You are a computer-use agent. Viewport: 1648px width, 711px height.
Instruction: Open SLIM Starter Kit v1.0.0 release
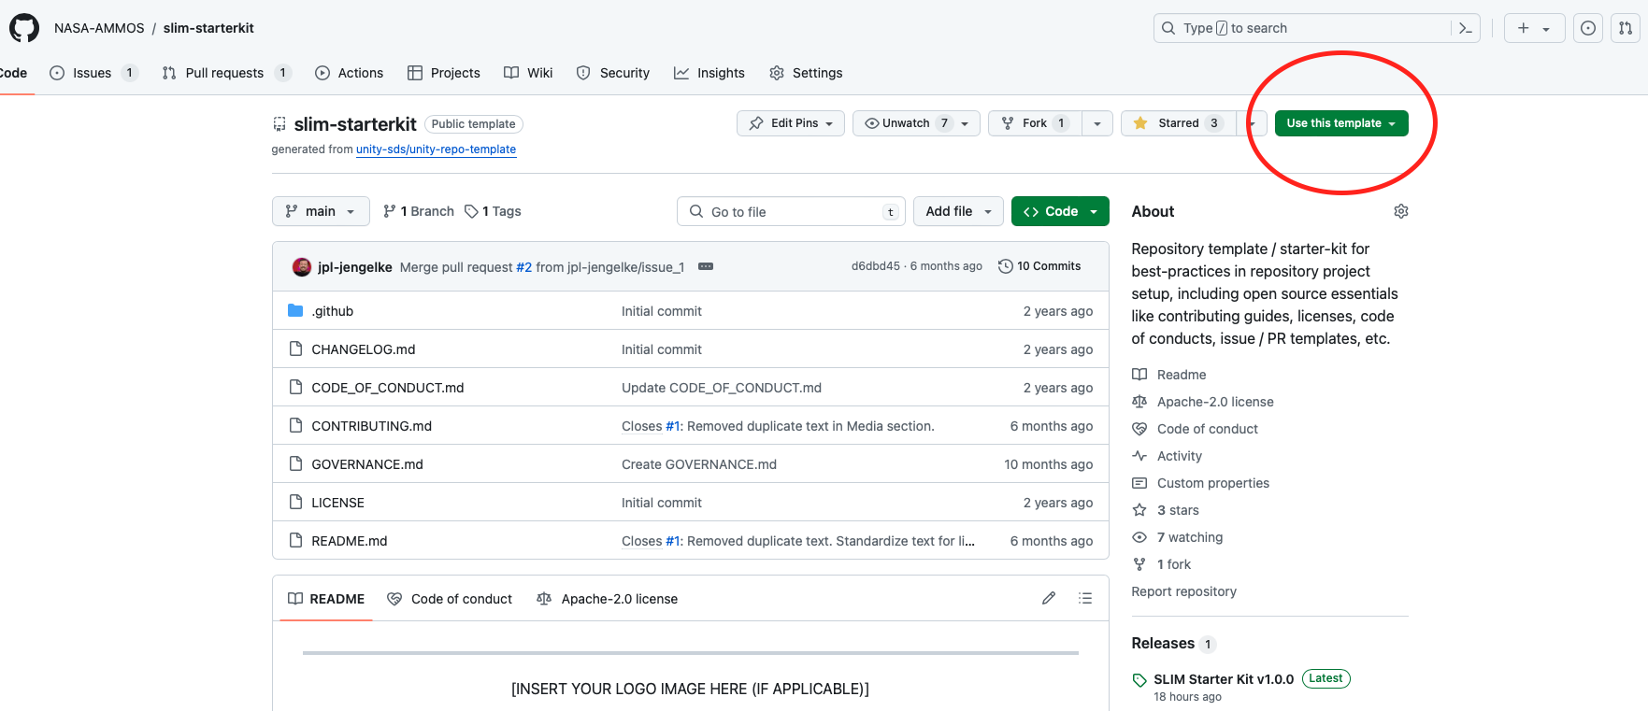[1224, 679]
